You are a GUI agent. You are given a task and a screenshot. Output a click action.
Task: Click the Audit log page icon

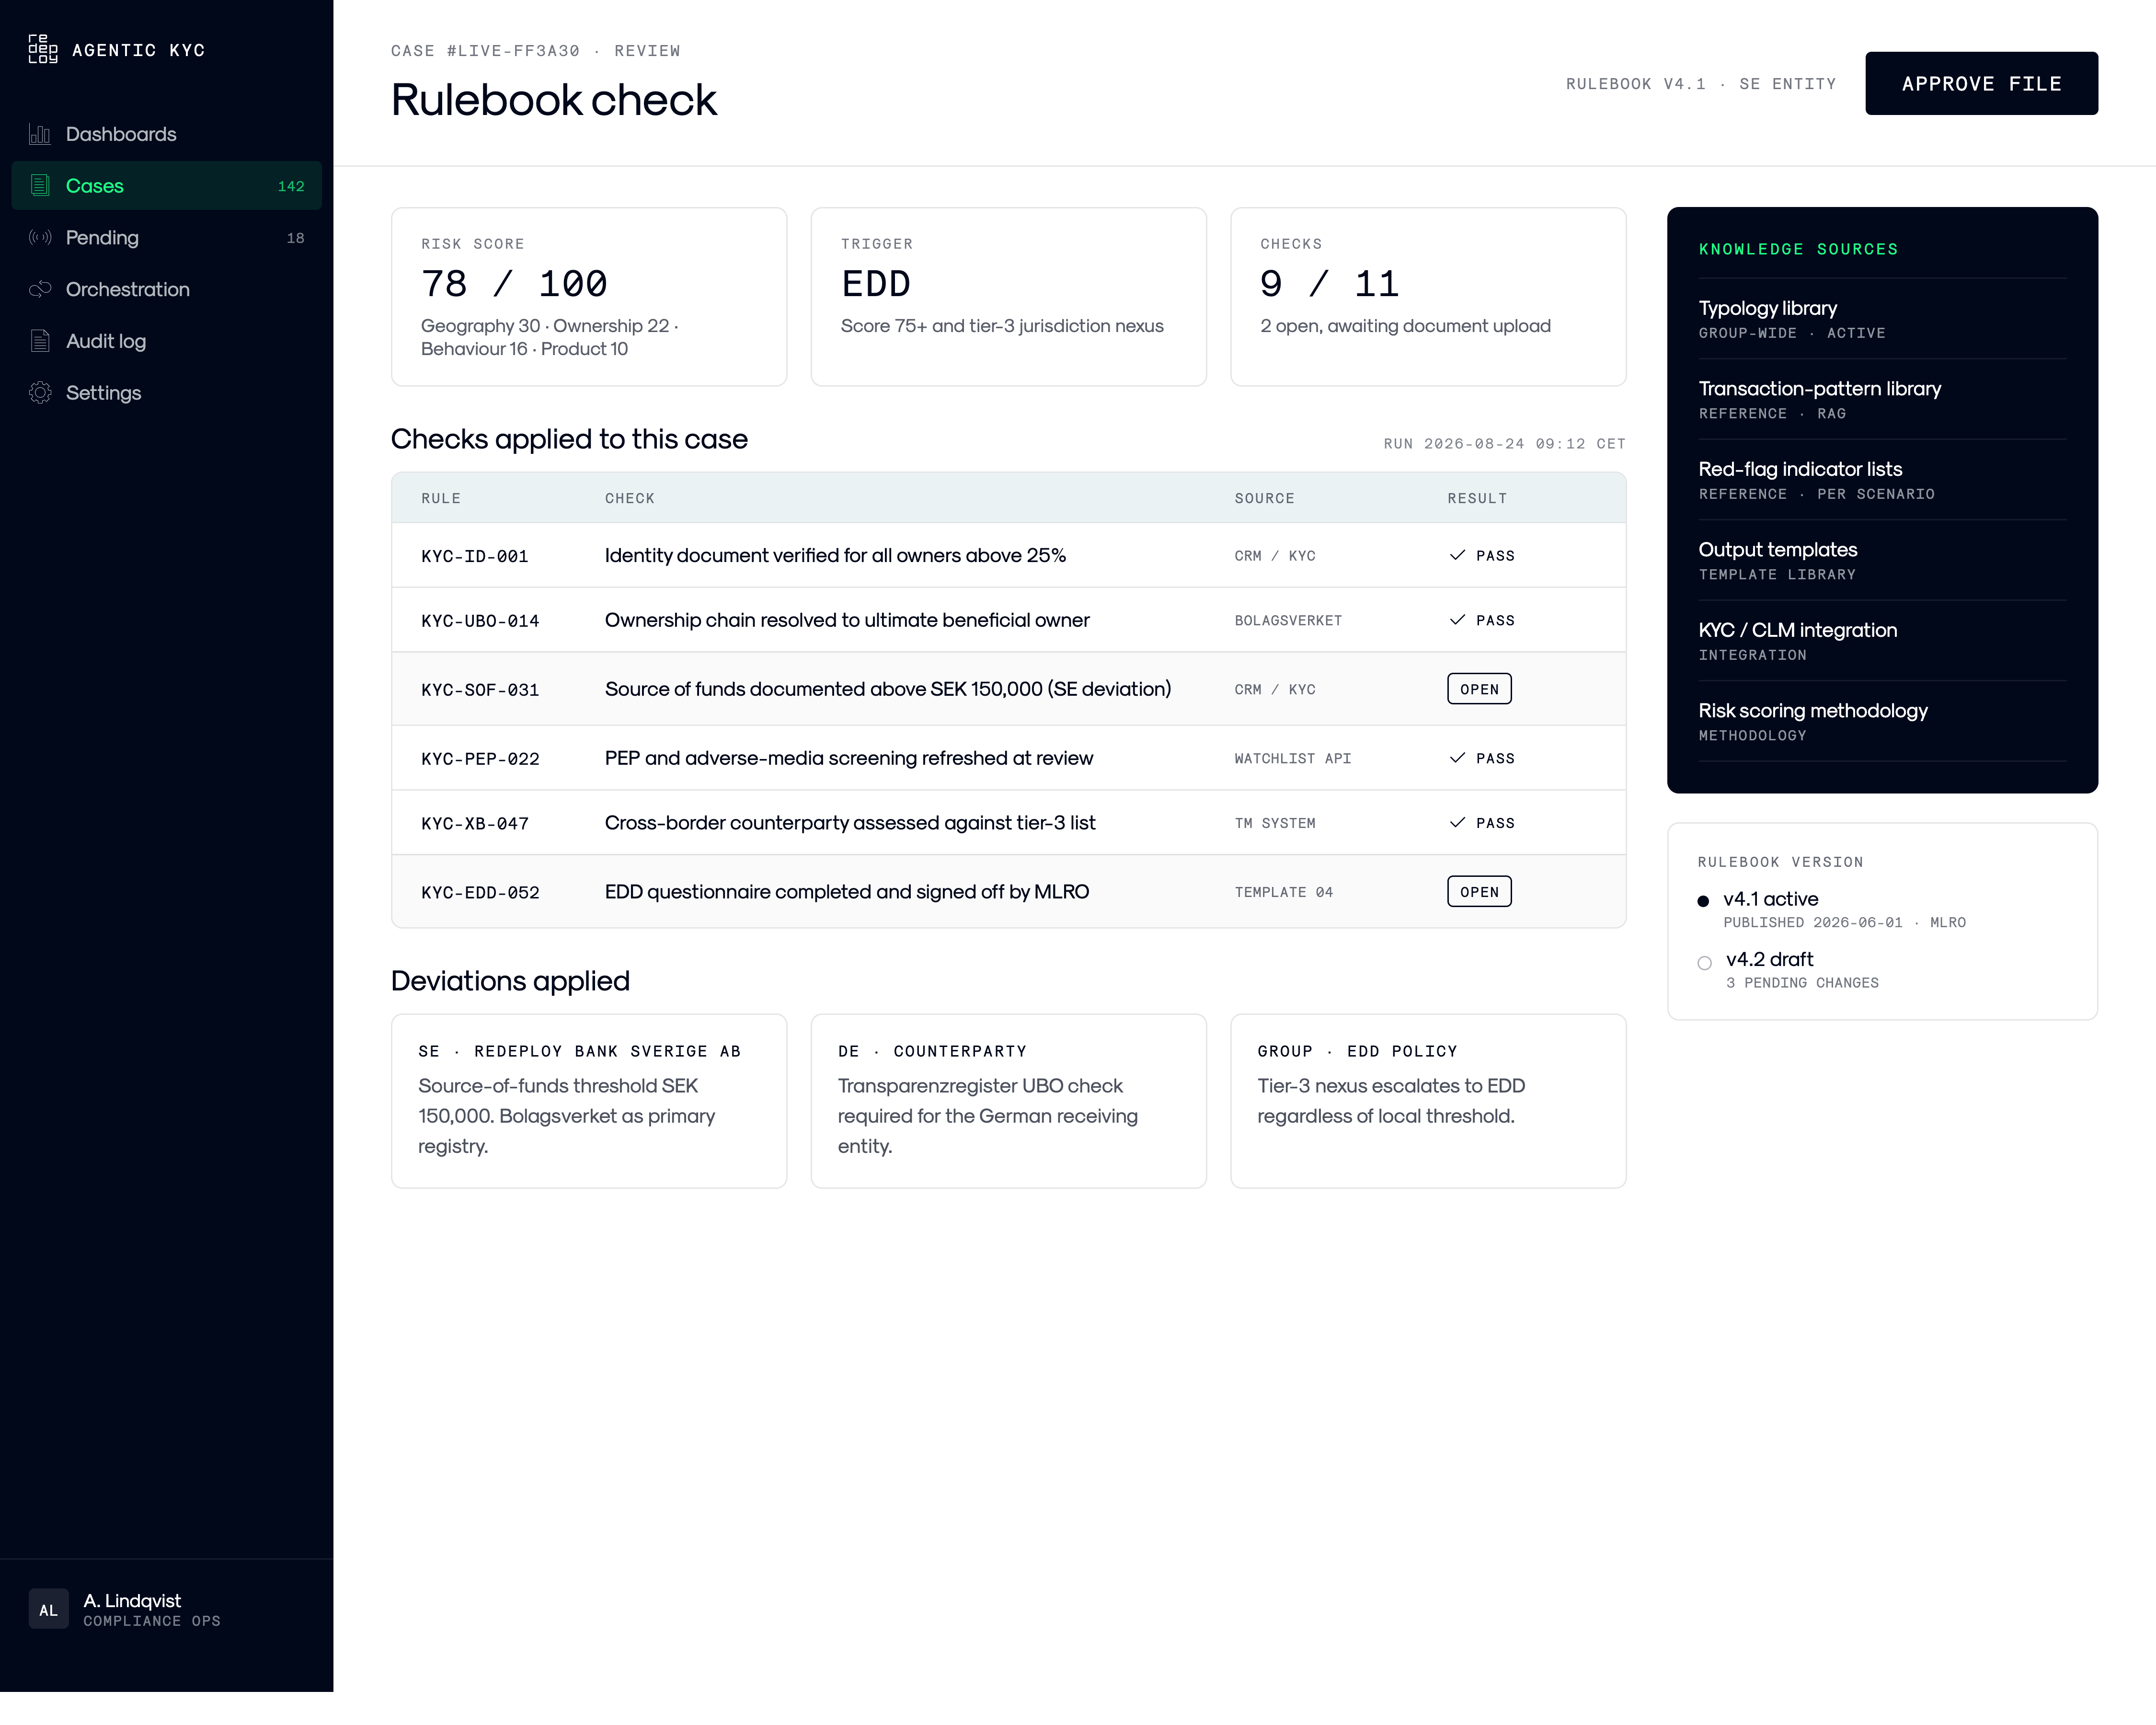[x=40, y=342]
